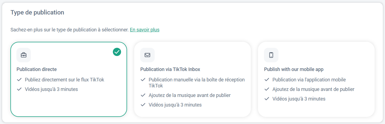Click "Vidéos jusqu'à 3 minutes" in Publication directe card
The image size is (385, 124).
tap(51, 89)
